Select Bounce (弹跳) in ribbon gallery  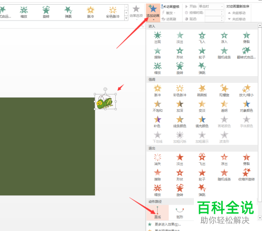pyautogui.click(x=68, y=12)
